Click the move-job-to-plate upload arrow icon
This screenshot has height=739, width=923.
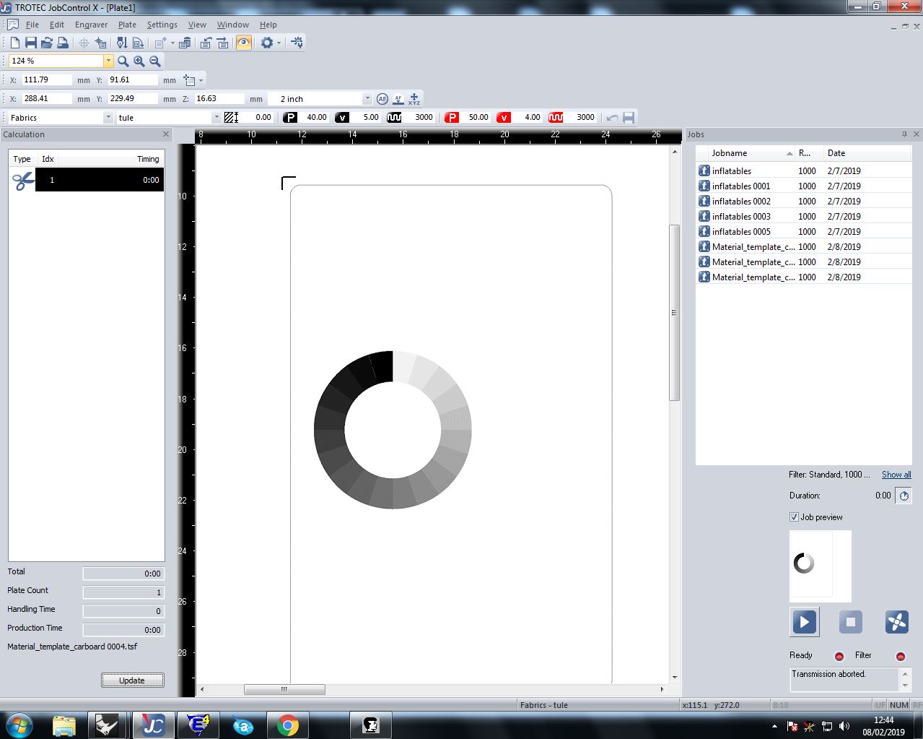[206, 43]
